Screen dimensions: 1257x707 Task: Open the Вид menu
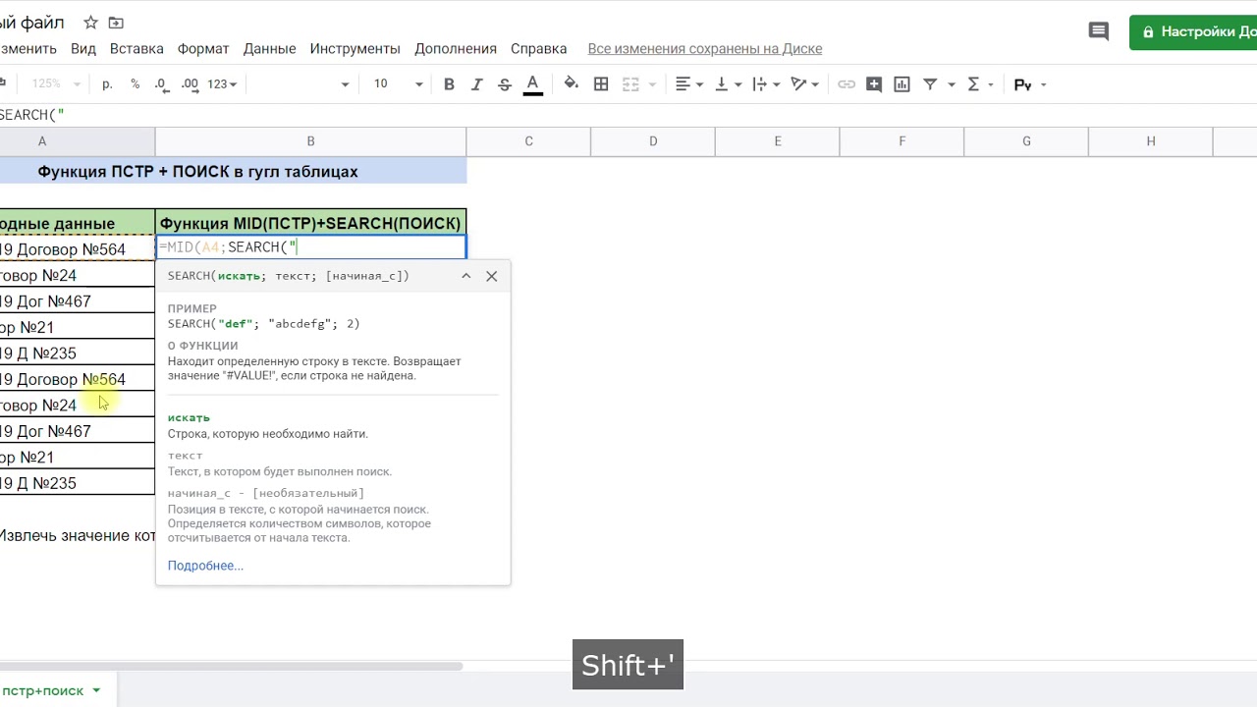coord(83,48)
